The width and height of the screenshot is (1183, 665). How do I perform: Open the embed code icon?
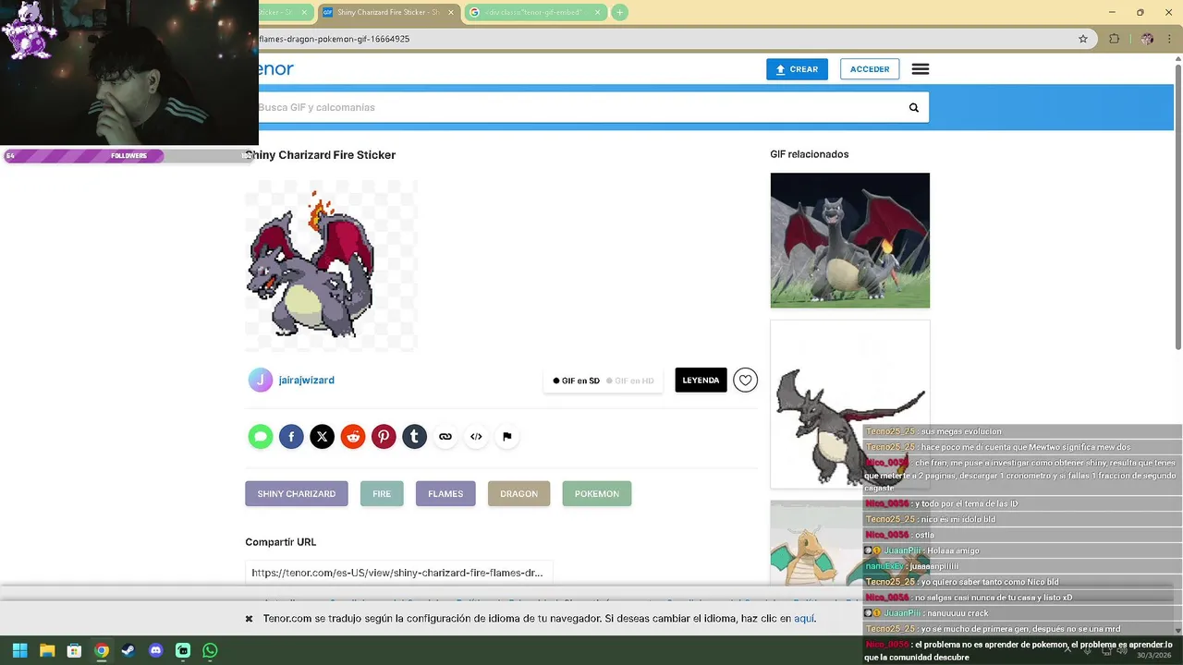[476, 437]
